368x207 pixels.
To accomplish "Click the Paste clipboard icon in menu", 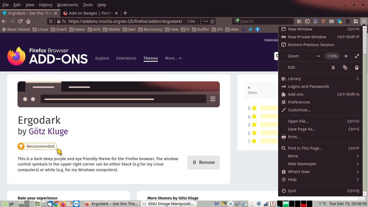I will click(357, 67).
